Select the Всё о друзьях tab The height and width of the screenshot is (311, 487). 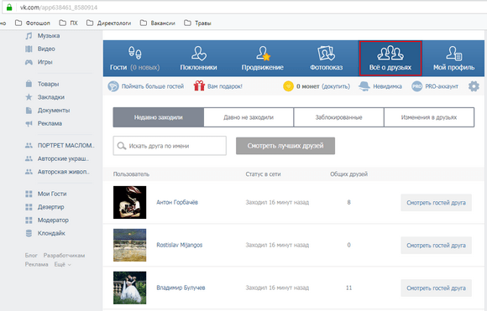[390, 59]
